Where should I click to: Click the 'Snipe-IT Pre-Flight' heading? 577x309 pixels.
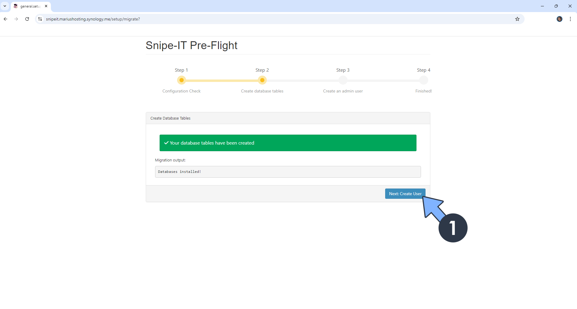[192, 45]
